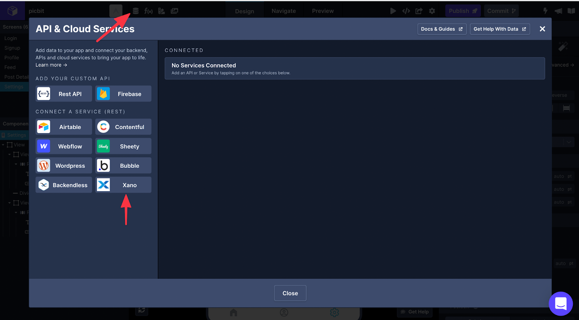Click the Webflow logo icon
Image resolution: width=579 pixels, height=320 pixels.
44,146
